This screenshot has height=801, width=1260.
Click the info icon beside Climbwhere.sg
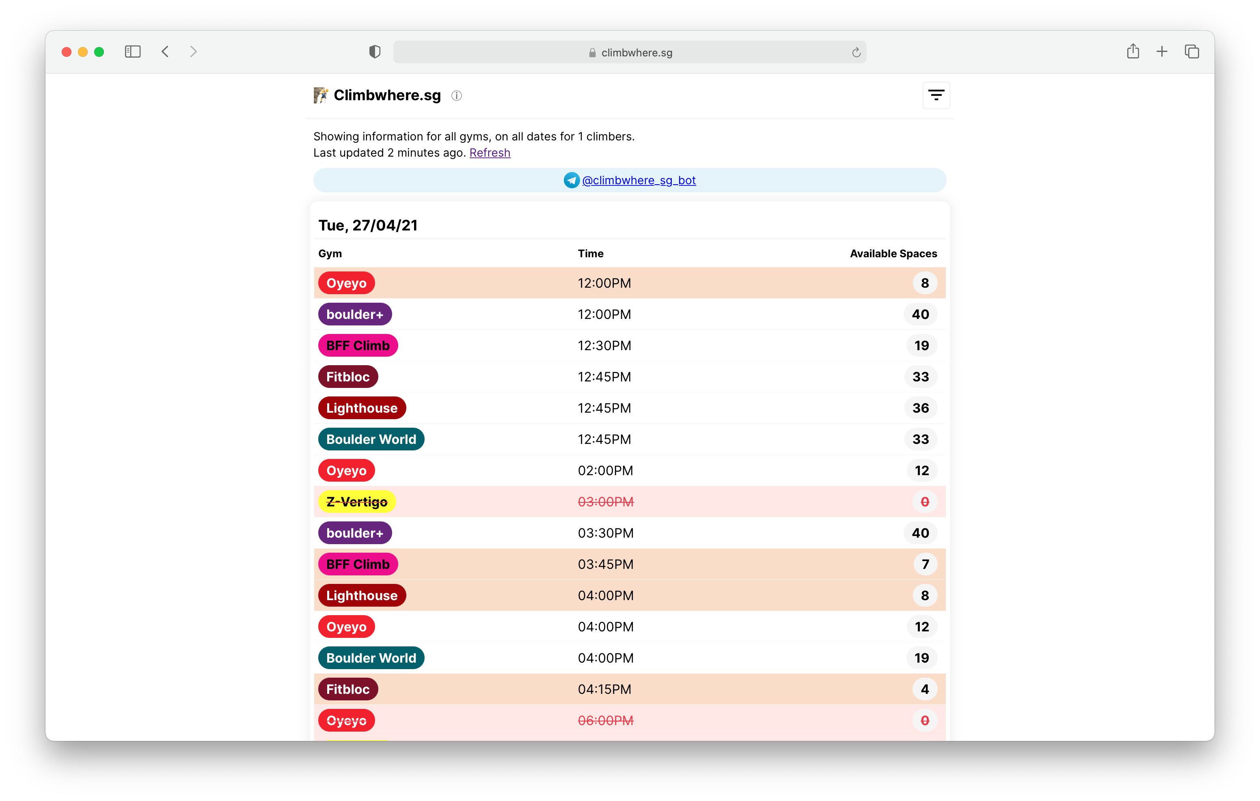tap(456, 96)
